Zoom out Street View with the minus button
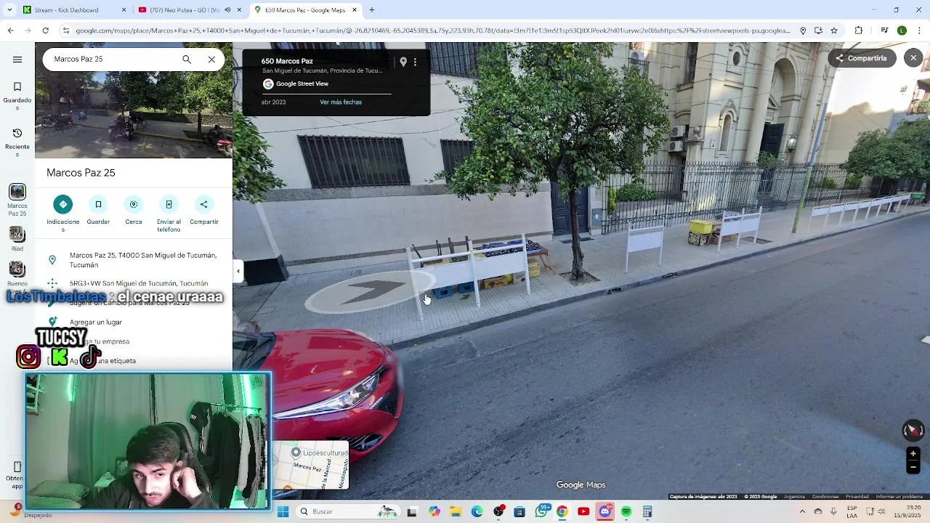The image size is (930, 523). point(913,467)
